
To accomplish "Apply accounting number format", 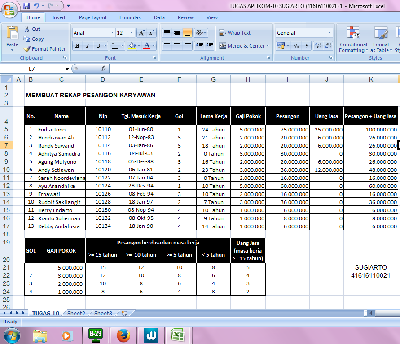I will pyautogui.click(x=281, y=46).
